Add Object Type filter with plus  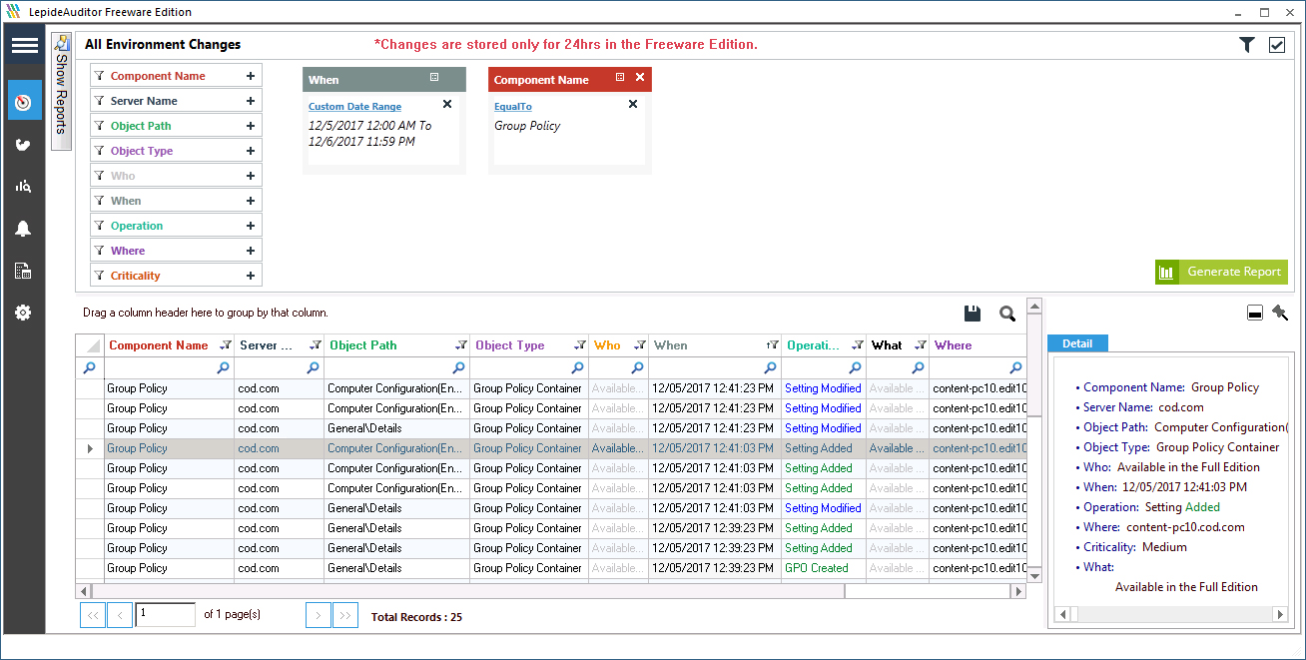[x=251, y=151]
